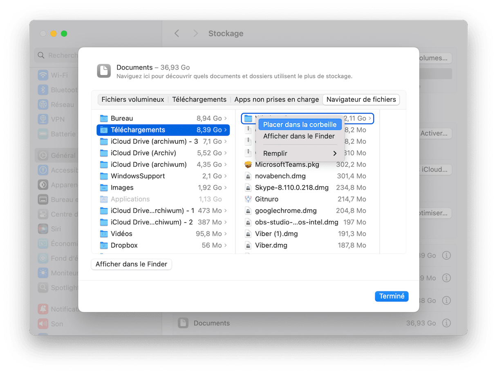Click the Bureau folder icon
497x374 pixels.
[104, 119]
